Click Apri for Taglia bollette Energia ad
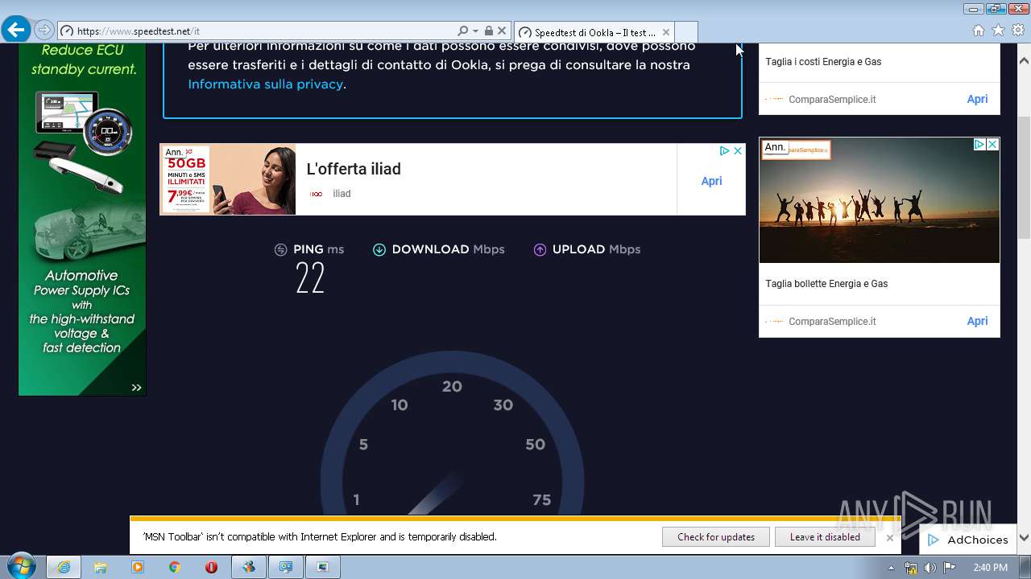This screenshot has height=579, width=1031. pyautogui.click(x=977, y=321)
